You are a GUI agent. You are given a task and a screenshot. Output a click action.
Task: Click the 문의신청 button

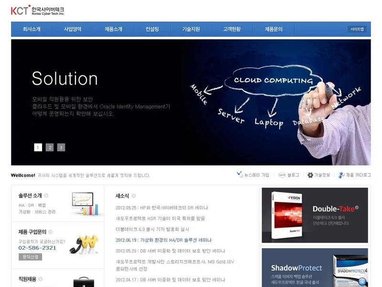click(30, 256)
